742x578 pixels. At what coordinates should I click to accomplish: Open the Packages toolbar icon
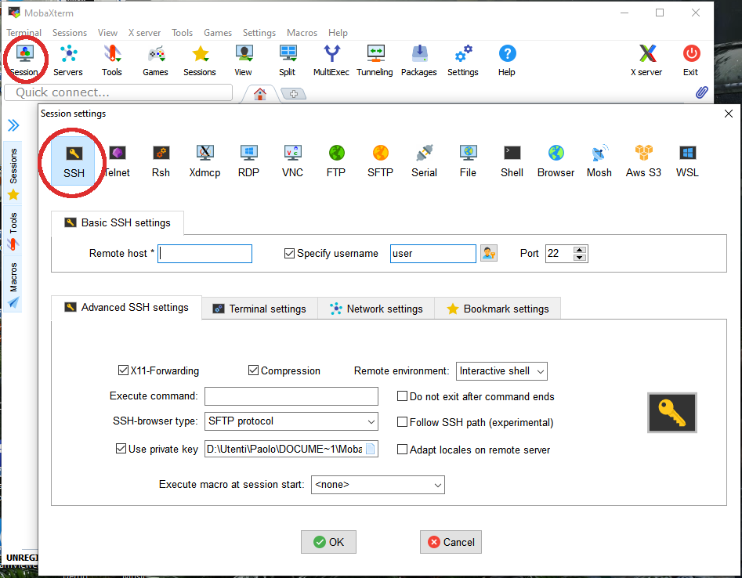coord(418,60)
